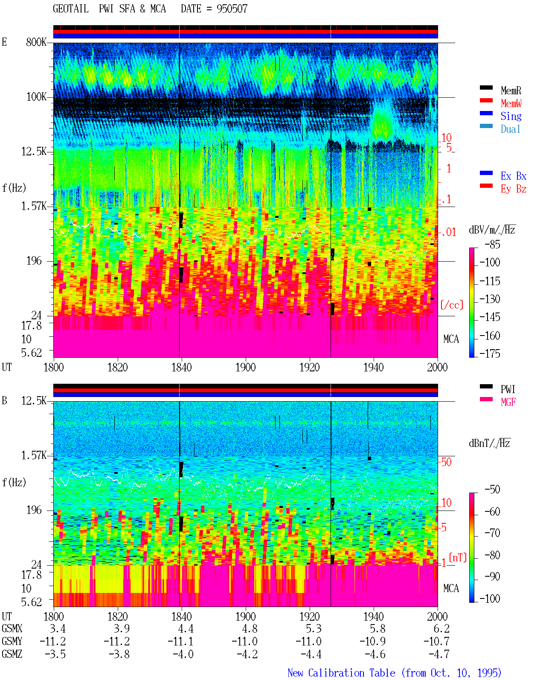Select the "-130" color scale value
546x680 pixels.
(x=490, y=299)
